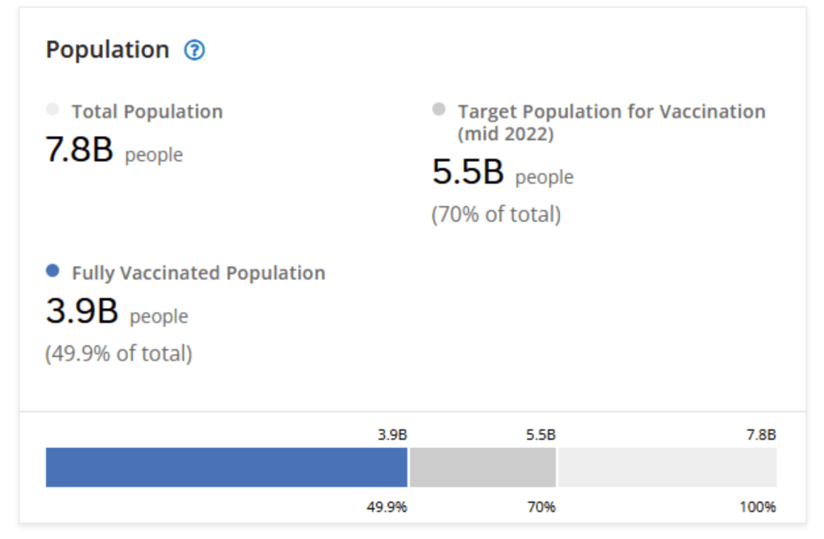Image resolution: width=824 pixels, height=539 pixels.
Task: Click the 3.9B label above the bar
Action: (392, 435)
